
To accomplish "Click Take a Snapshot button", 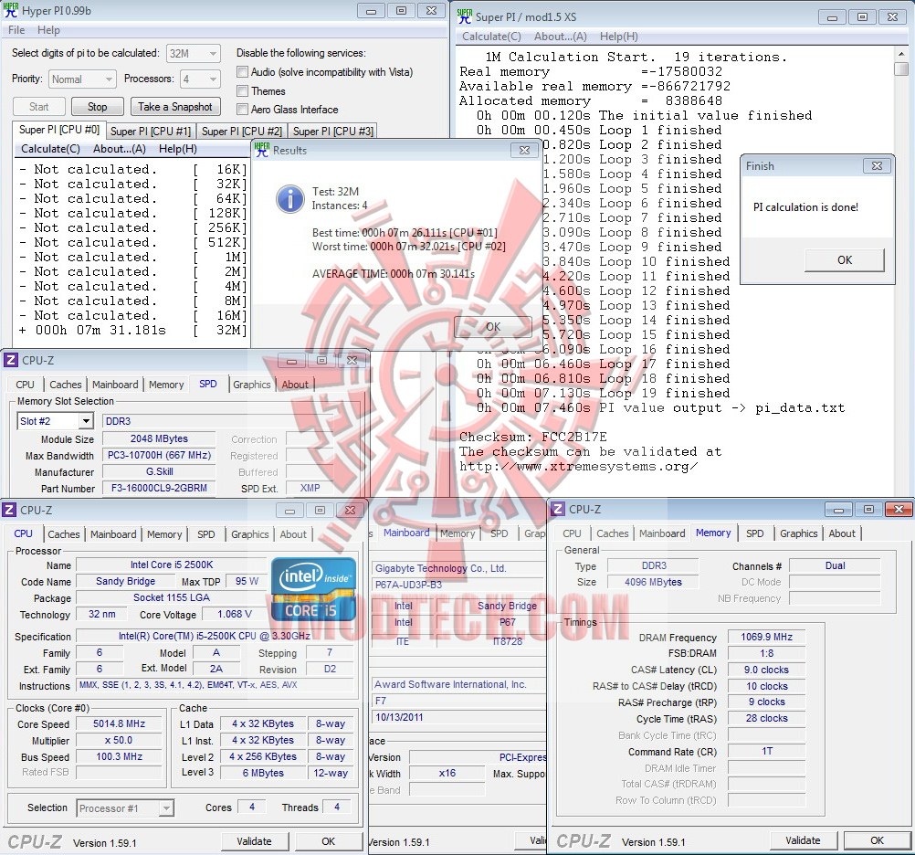I will click(x=175, y=107).
